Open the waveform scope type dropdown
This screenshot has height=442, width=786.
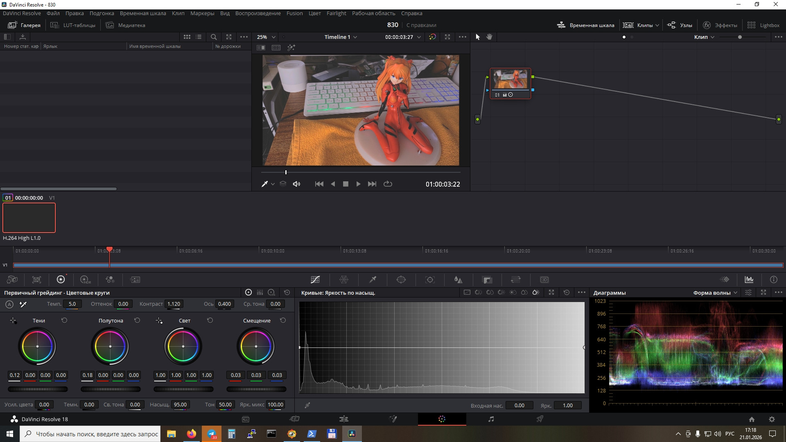(x=715, y=293)
